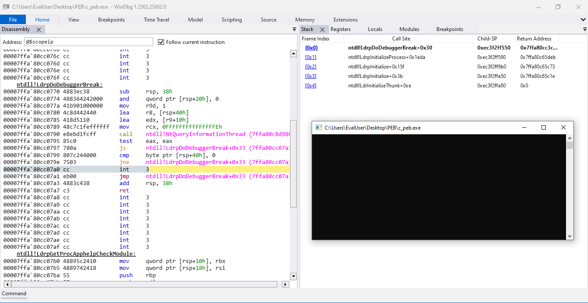Select the 'sub rsp, 38h' instruction line

146,92
